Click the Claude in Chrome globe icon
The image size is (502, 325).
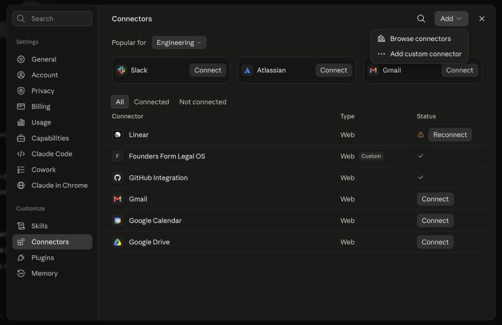tap(21, 185)
